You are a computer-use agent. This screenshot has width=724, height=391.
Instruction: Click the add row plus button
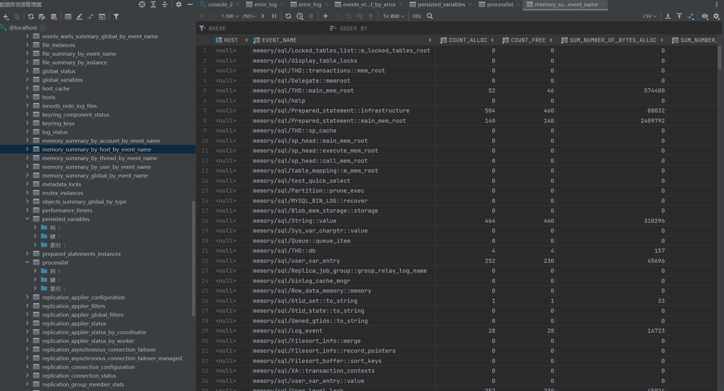tap(325, 16)
